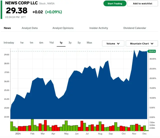Select the Ytd chart range
The image size is (160, 138).
point(51,43)
